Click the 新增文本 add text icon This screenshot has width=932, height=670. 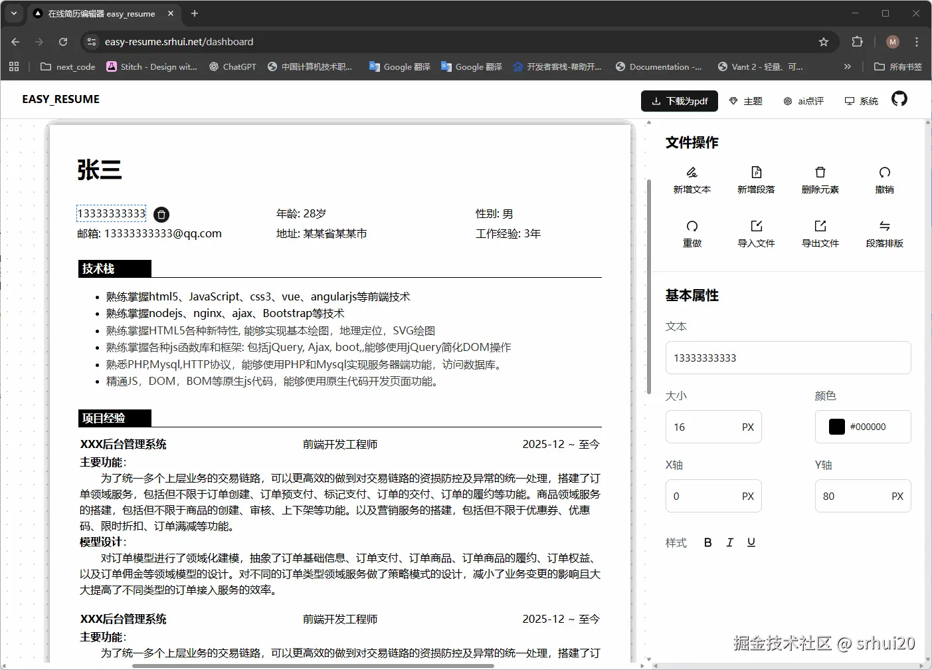pos(692,172)
